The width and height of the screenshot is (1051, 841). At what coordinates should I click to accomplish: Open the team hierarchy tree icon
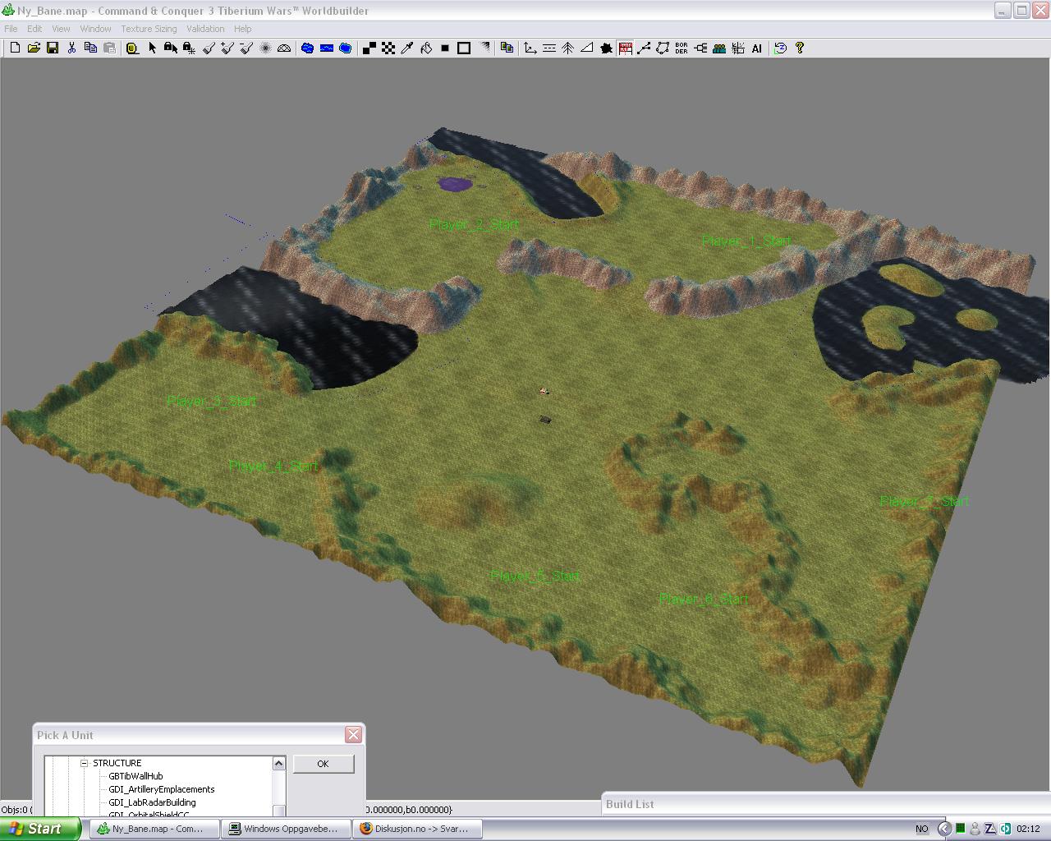[x=700, y=48]
